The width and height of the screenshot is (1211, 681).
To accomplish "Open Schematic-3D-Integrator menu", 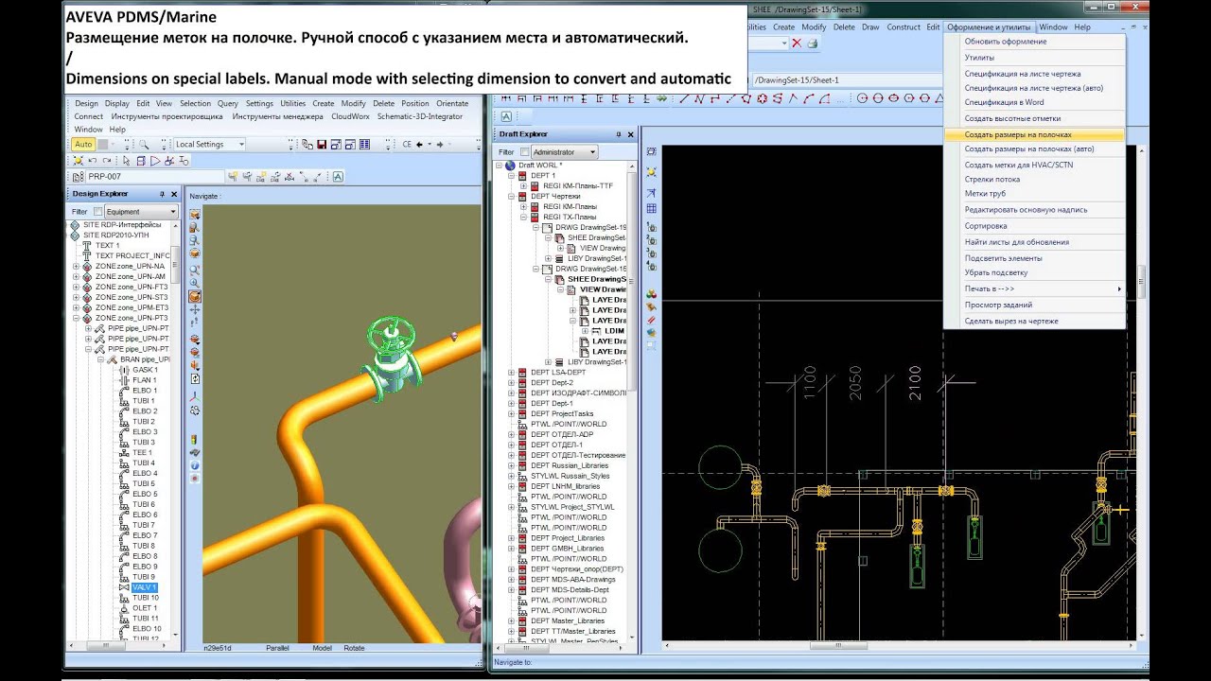I will (x=420, y=116).
